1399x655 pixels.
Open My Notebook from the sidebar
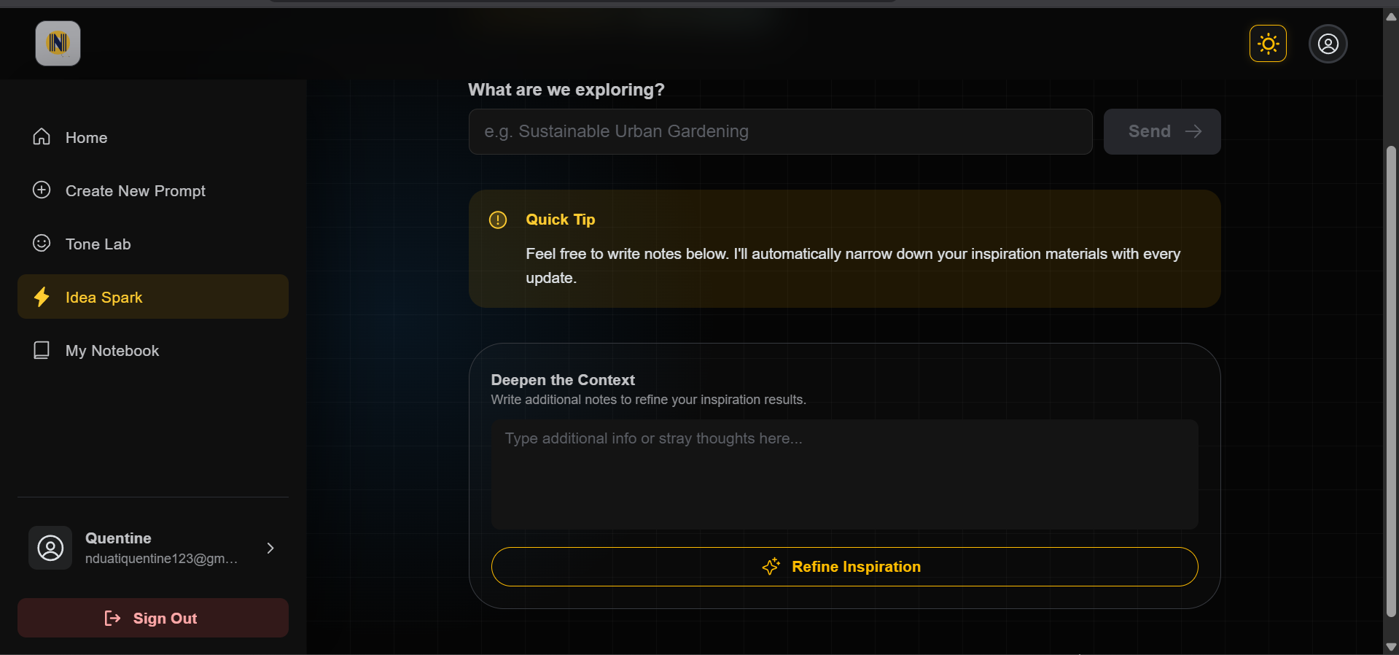(x=112, y=351)
